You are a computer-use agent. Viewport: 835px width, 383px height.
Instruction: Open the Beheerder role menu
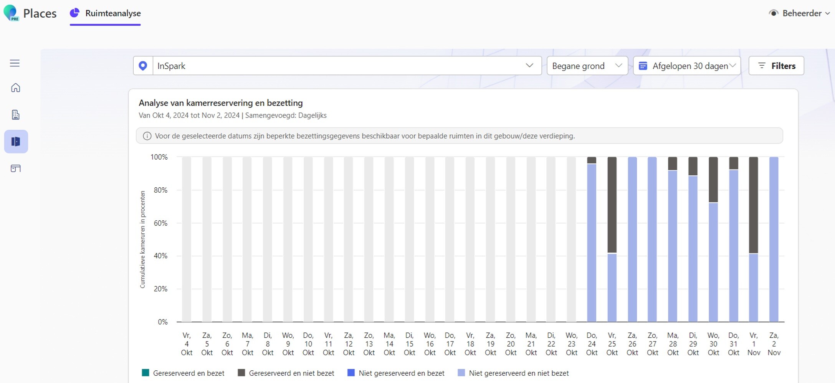[x=800, y=13]
